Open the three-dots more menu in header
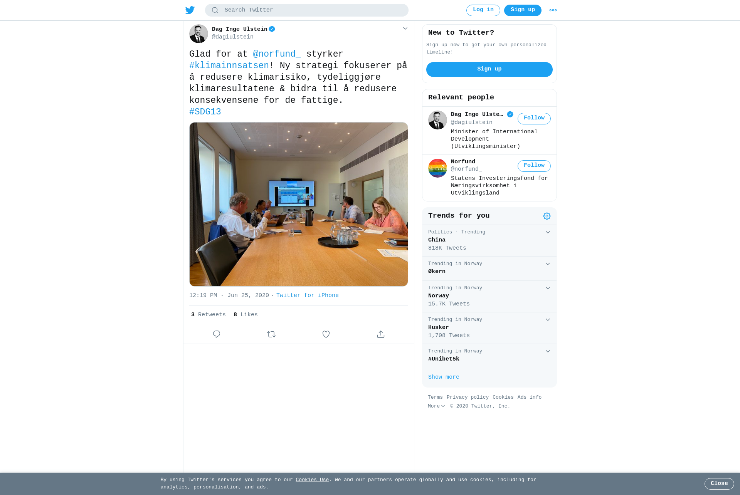Screen dimensions: 740x495 (x=553, y=10)
